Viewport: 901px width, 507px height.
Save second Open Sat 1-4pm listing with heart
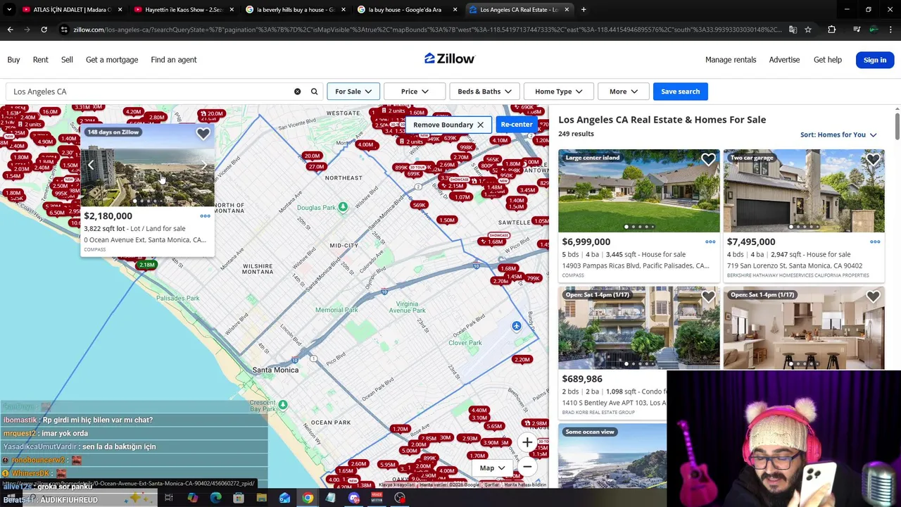(873, 297)
